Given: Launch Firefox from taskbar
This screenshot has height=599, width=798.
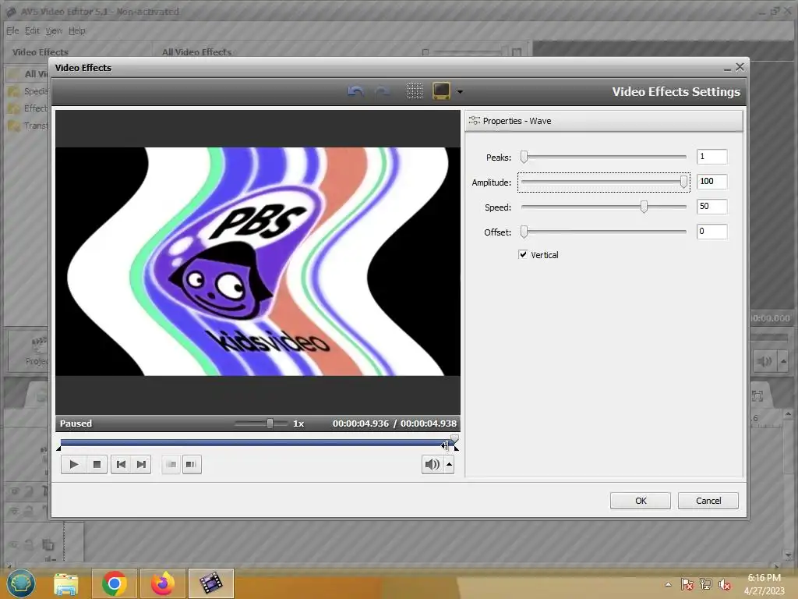Looking at the screenshot, I should pos(163,583).
